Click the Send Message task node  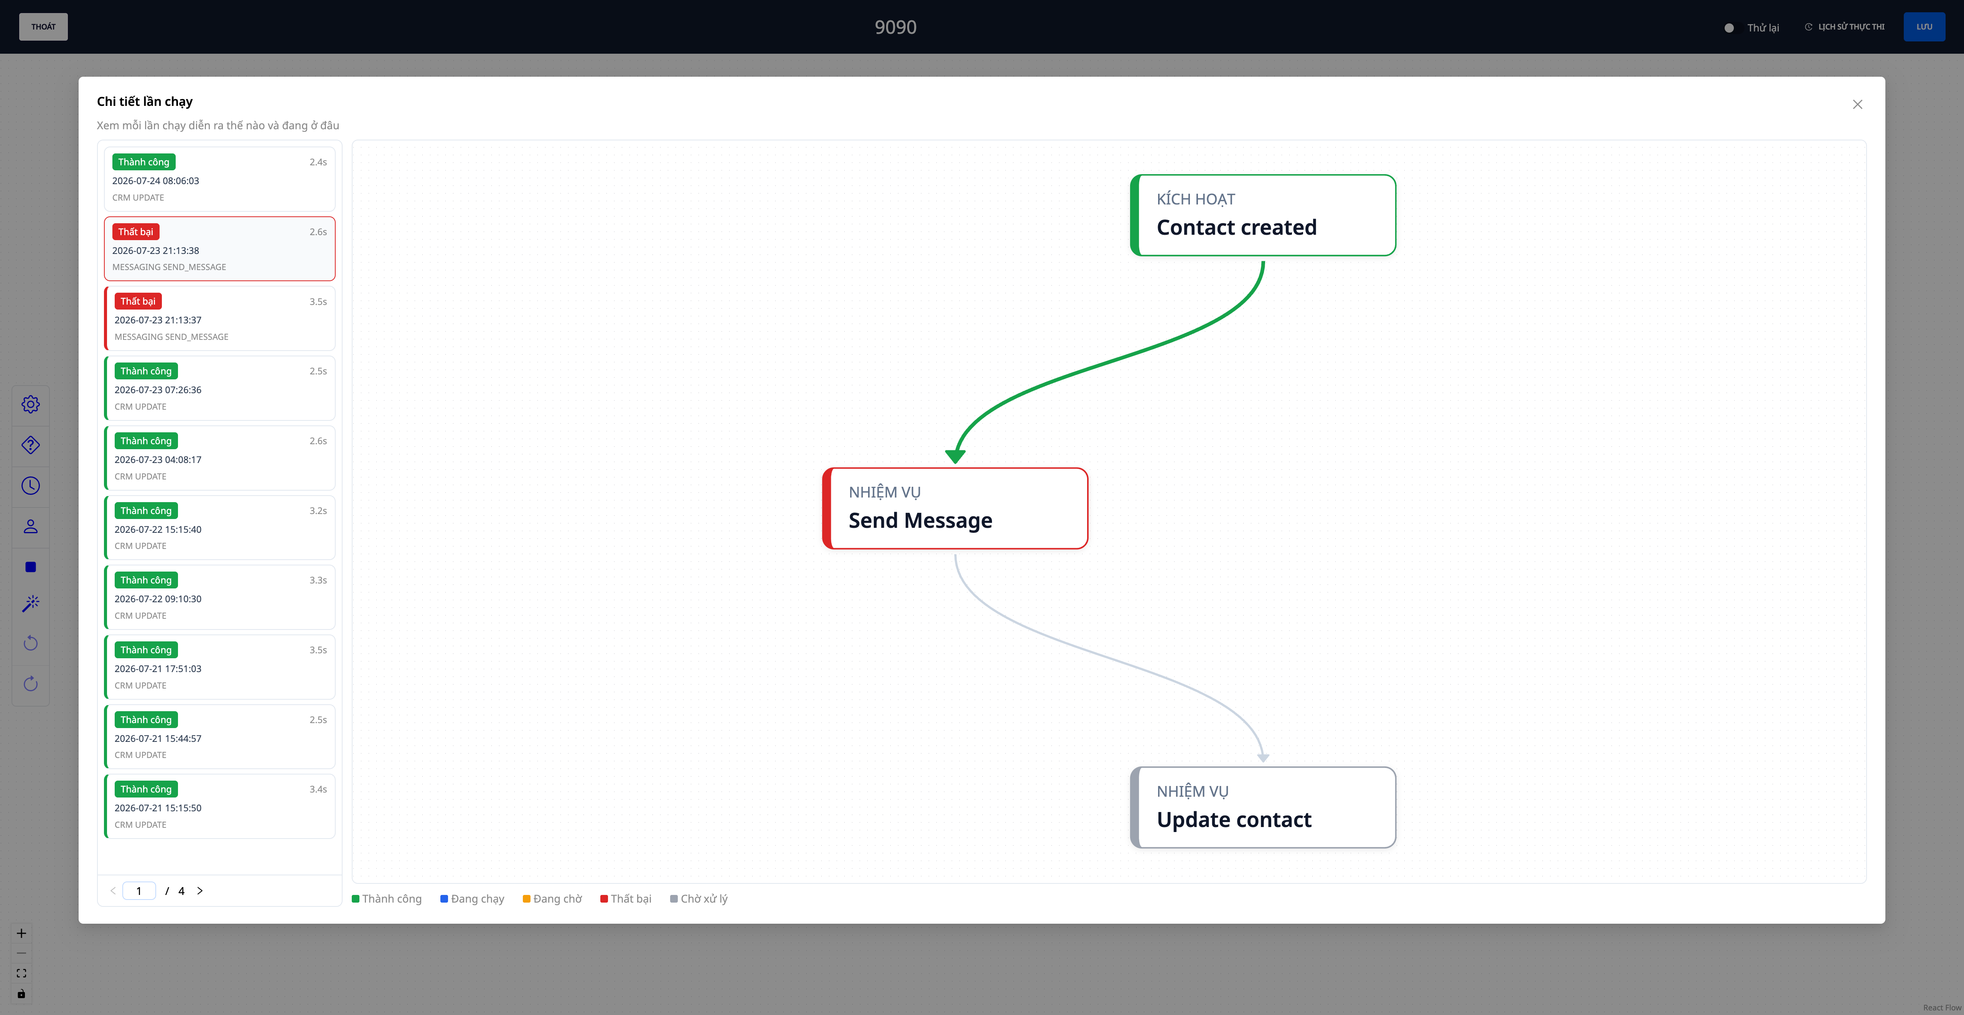click(x=954, y=508)
